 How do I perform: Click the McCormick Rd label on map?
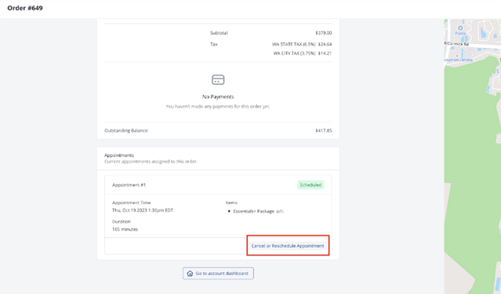pos(456,43)
